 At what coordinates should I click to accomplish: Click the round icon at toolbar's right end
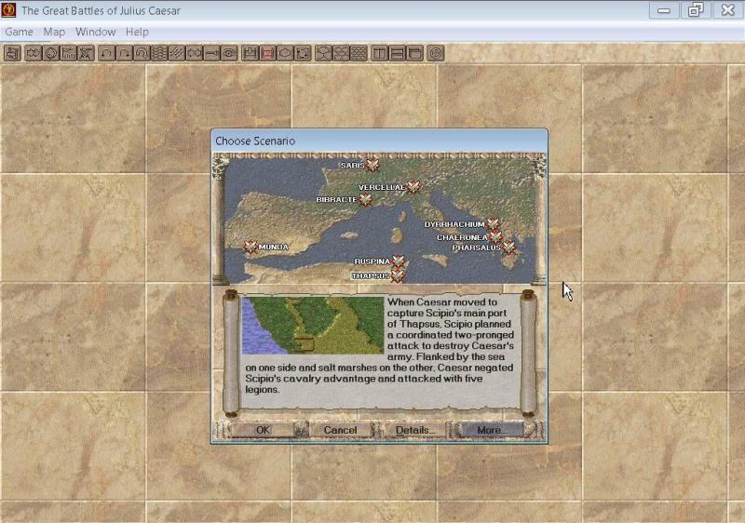(435, 53)
